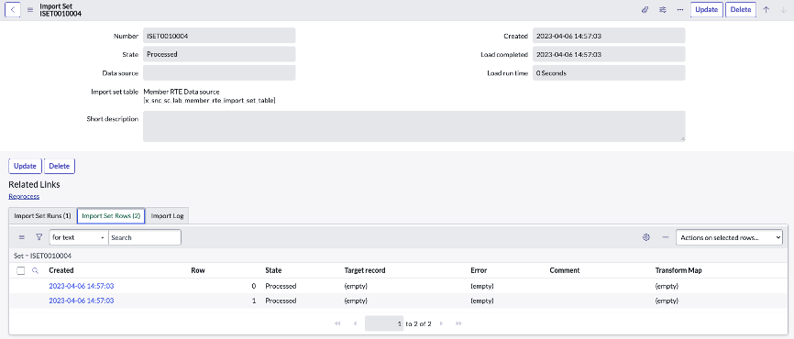Open form personalization settings icon

662,9
